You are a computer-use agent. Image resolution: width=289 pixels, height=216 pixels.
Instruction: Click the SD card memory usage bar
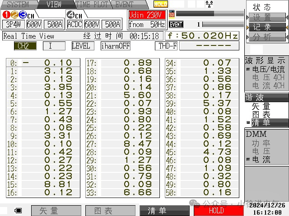210,13
